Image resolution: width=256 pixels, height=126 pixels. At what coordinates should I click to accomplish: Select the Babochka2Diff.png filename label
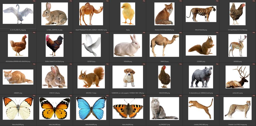(18, 124)
